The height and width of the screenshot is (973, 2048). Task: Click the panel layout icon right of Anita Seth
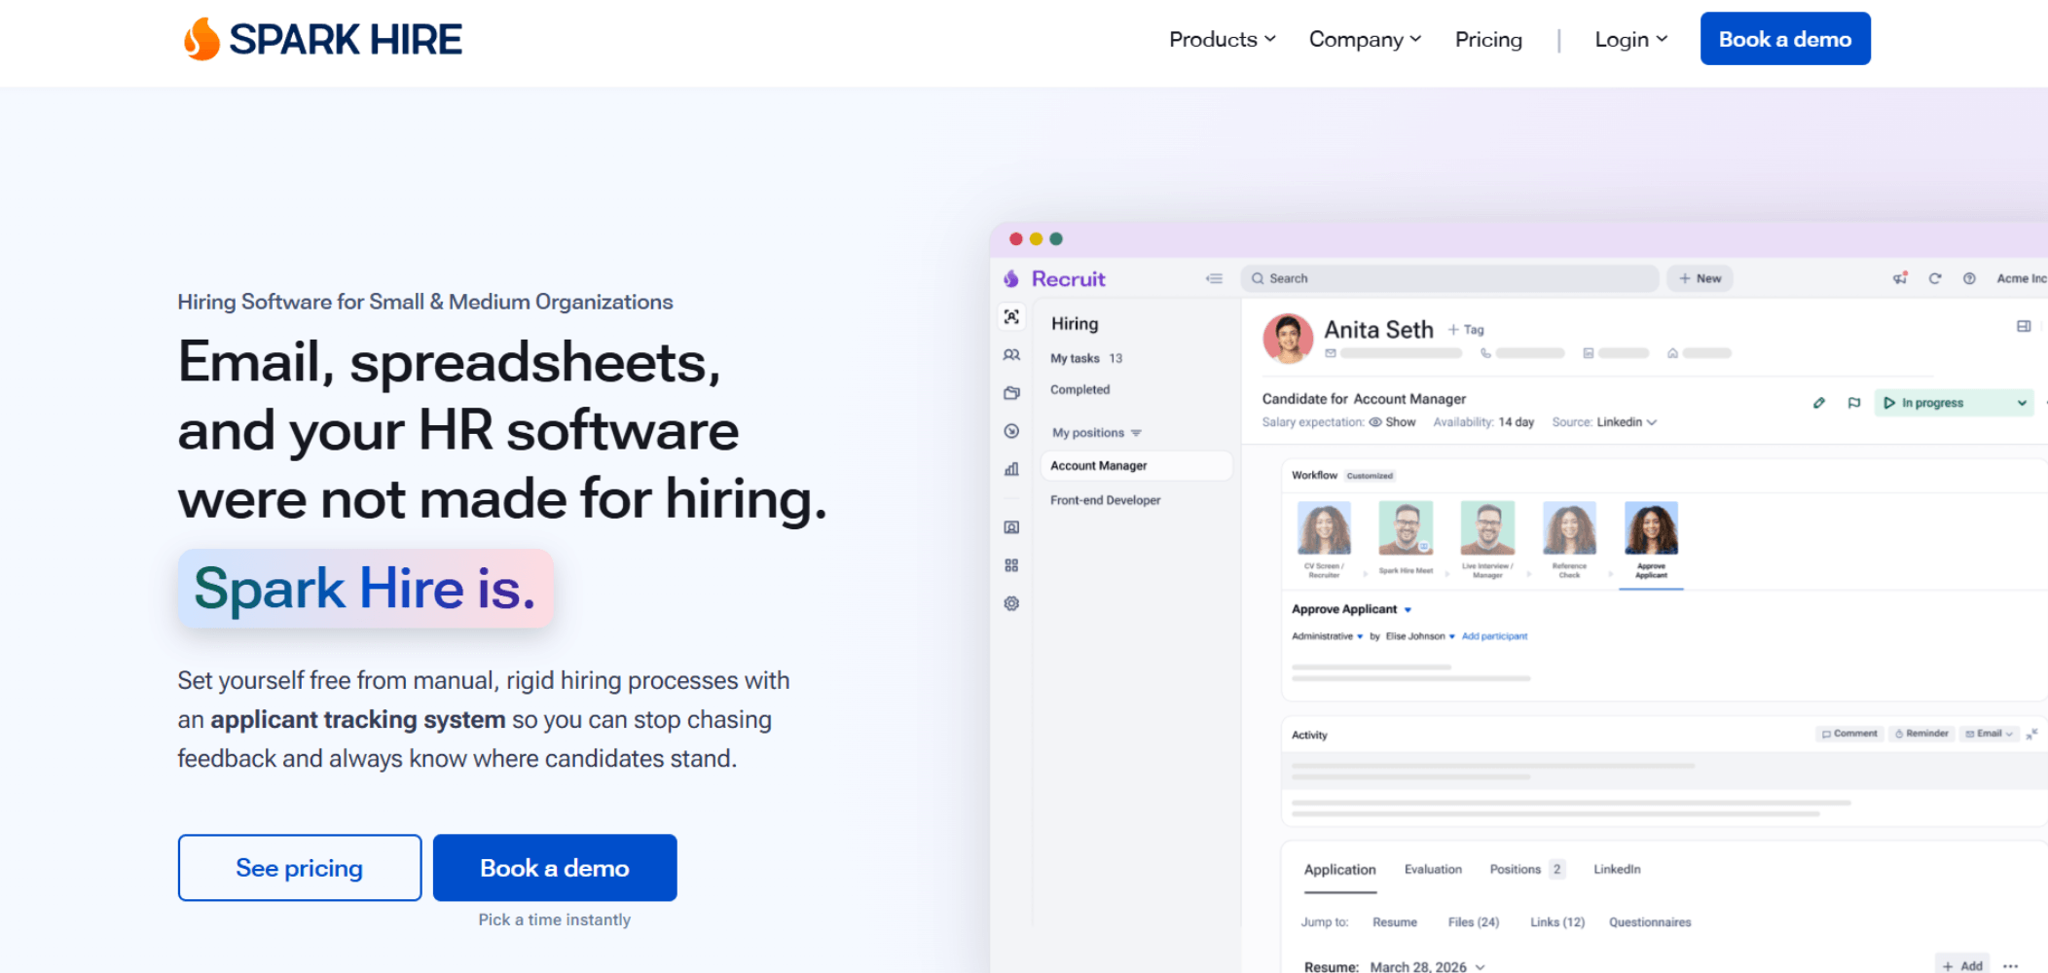[x=2024, y=326]
